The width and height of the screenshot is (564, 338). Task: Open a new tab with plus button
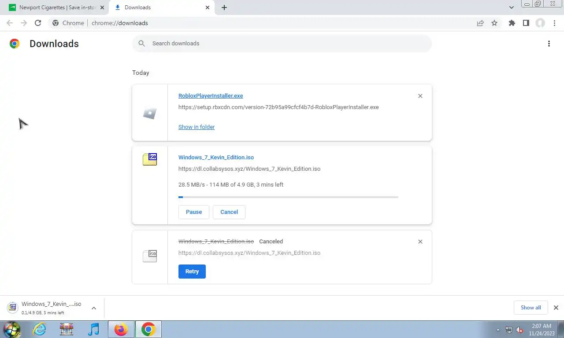(224, 7)
